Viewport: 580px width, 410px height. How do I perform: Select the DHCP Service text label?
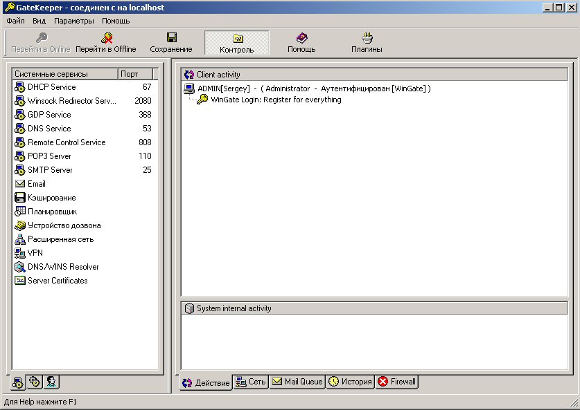pos(52,87)
